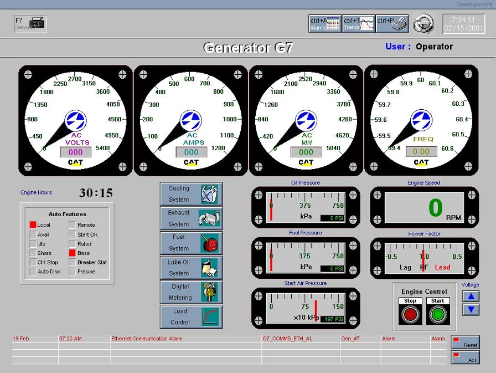The image size is (496, 373).
Task: Open the Trends viewer icon
Action: pos(359,23)
